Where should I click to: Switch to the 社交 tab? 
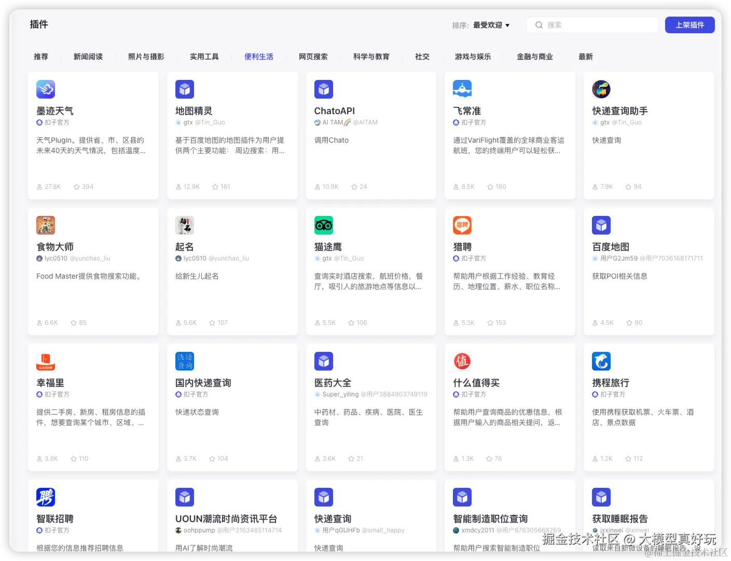422,57
